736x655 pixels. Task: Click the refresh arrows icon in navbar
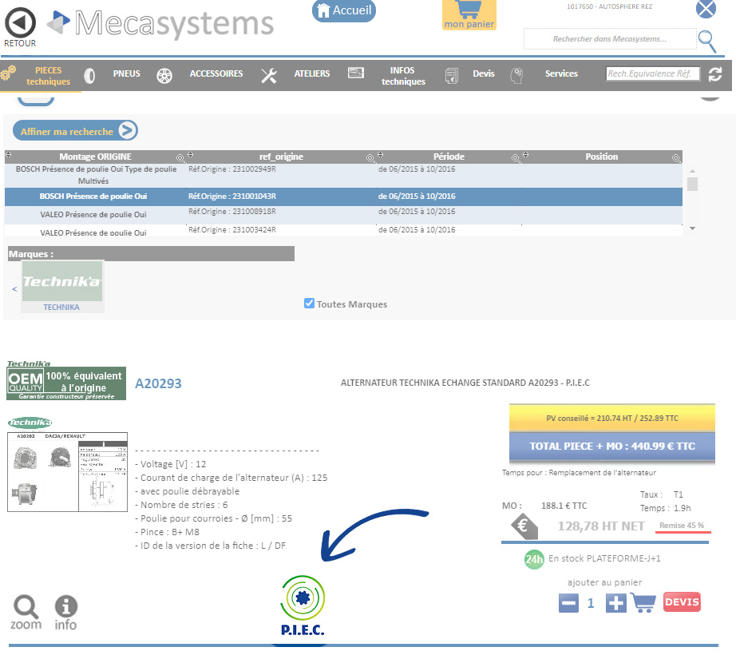[x=715, y=74]
